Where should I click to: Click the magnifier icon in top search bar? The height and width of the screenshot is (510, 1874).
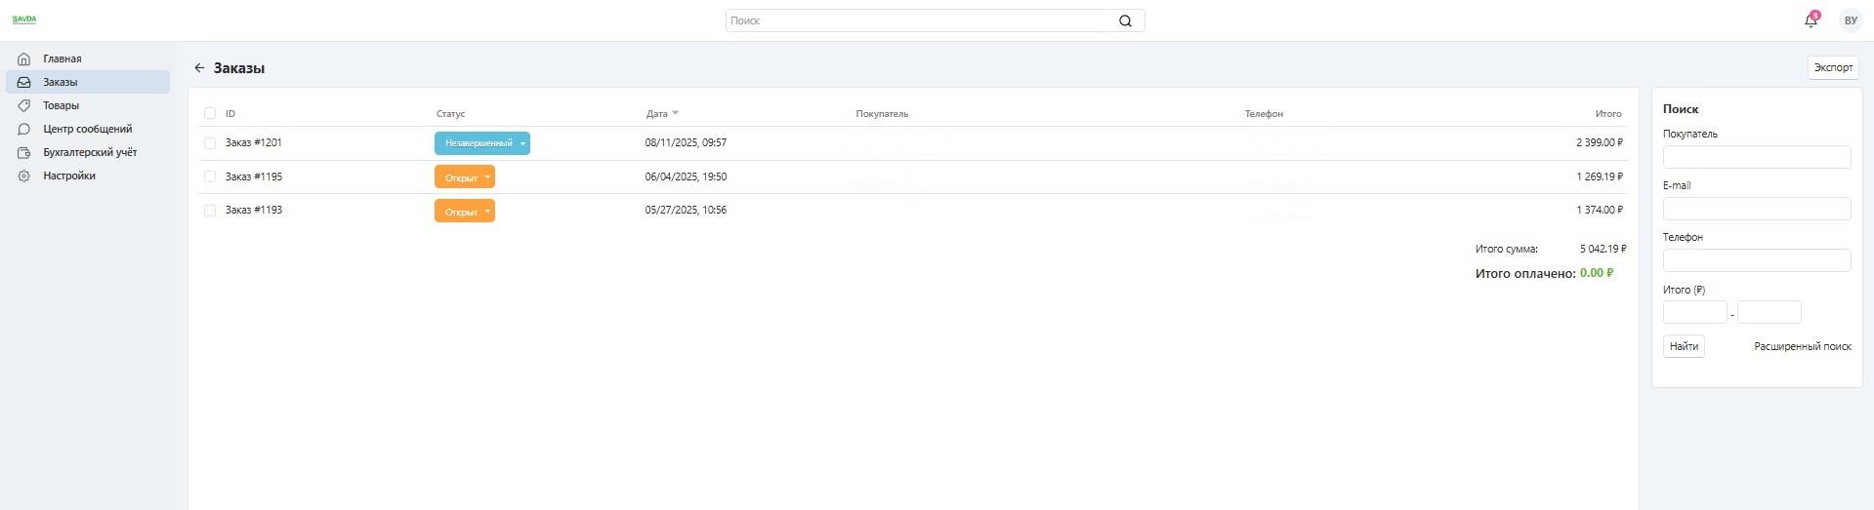[x=1125, y=20]
